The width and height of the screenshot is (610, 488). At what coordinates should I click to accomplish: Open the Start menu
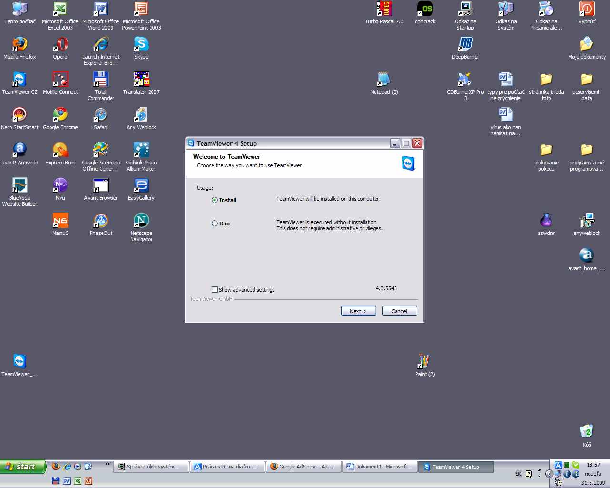click(x=23, y=467)
